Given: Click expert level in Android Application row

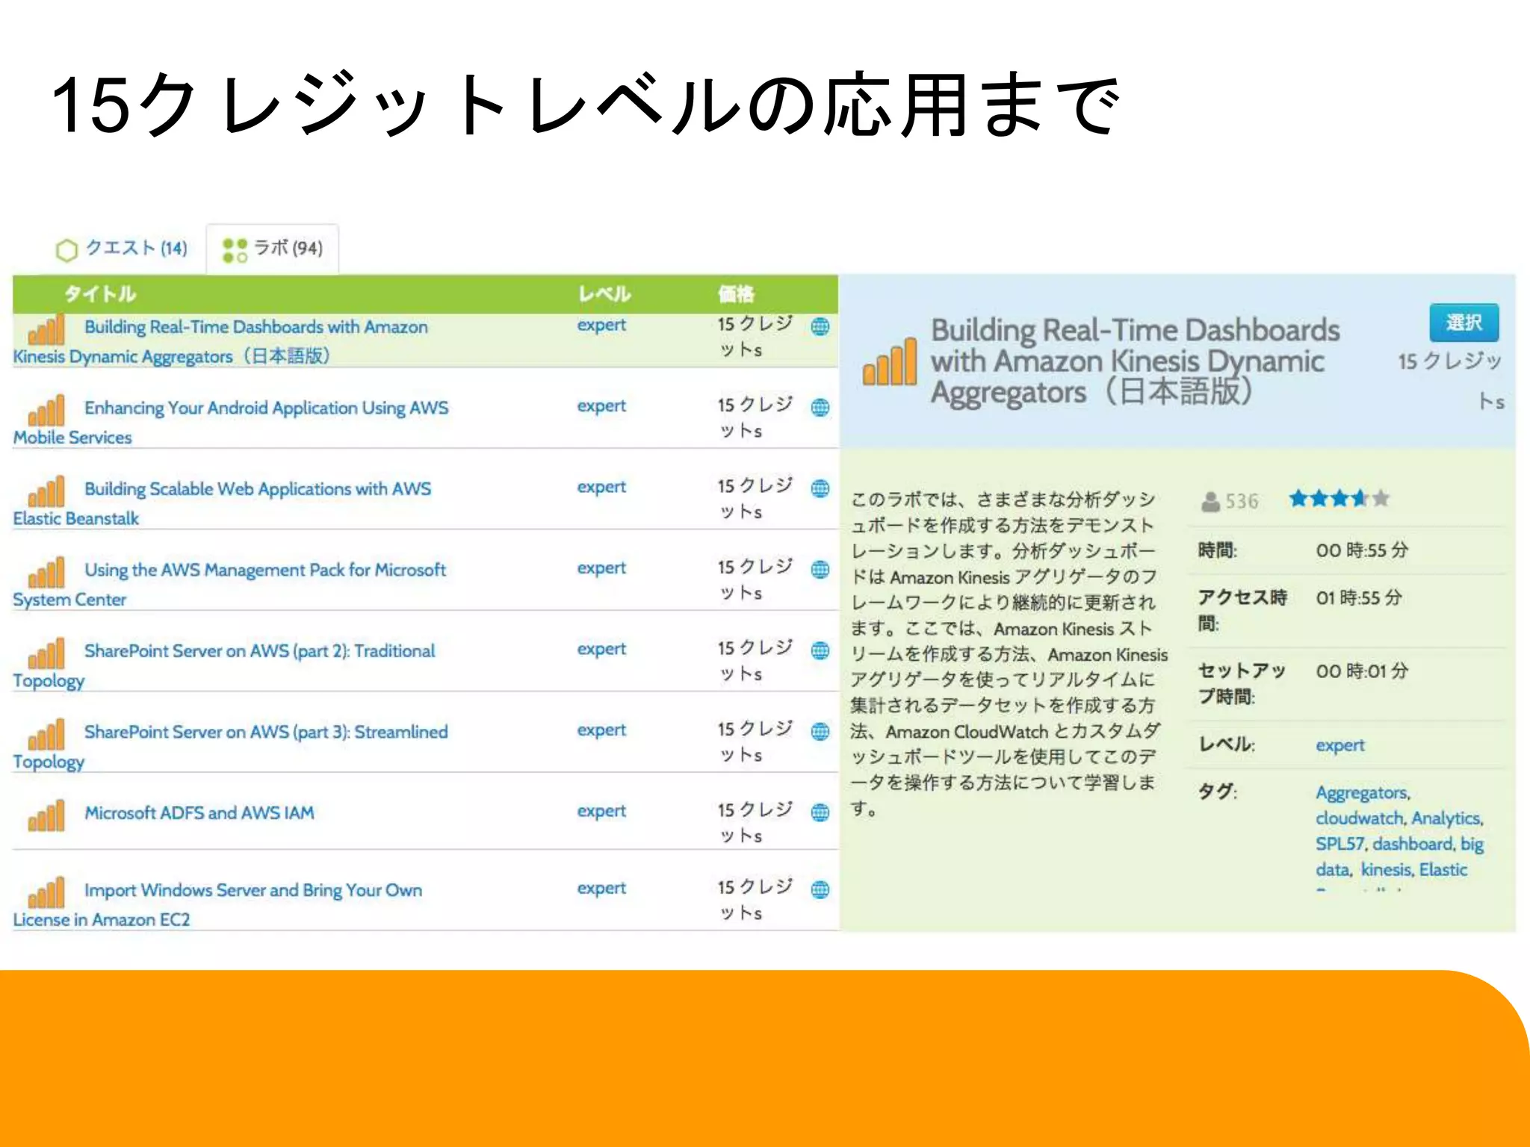Looking at the screenshot, I should click(x=601, y=406).
